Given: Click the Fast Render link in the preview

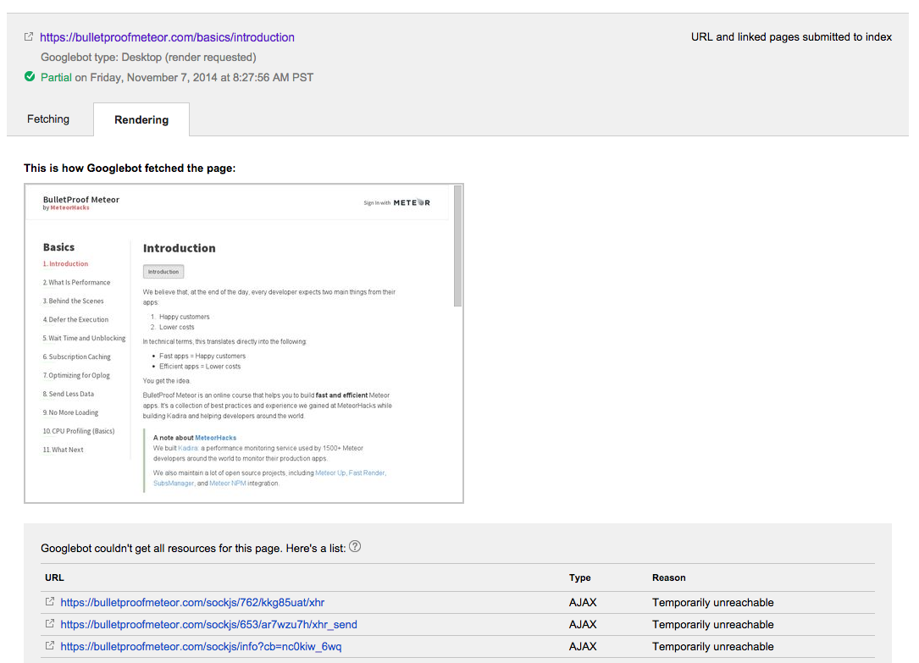Looking at the screenshot, I should [367, 473].
